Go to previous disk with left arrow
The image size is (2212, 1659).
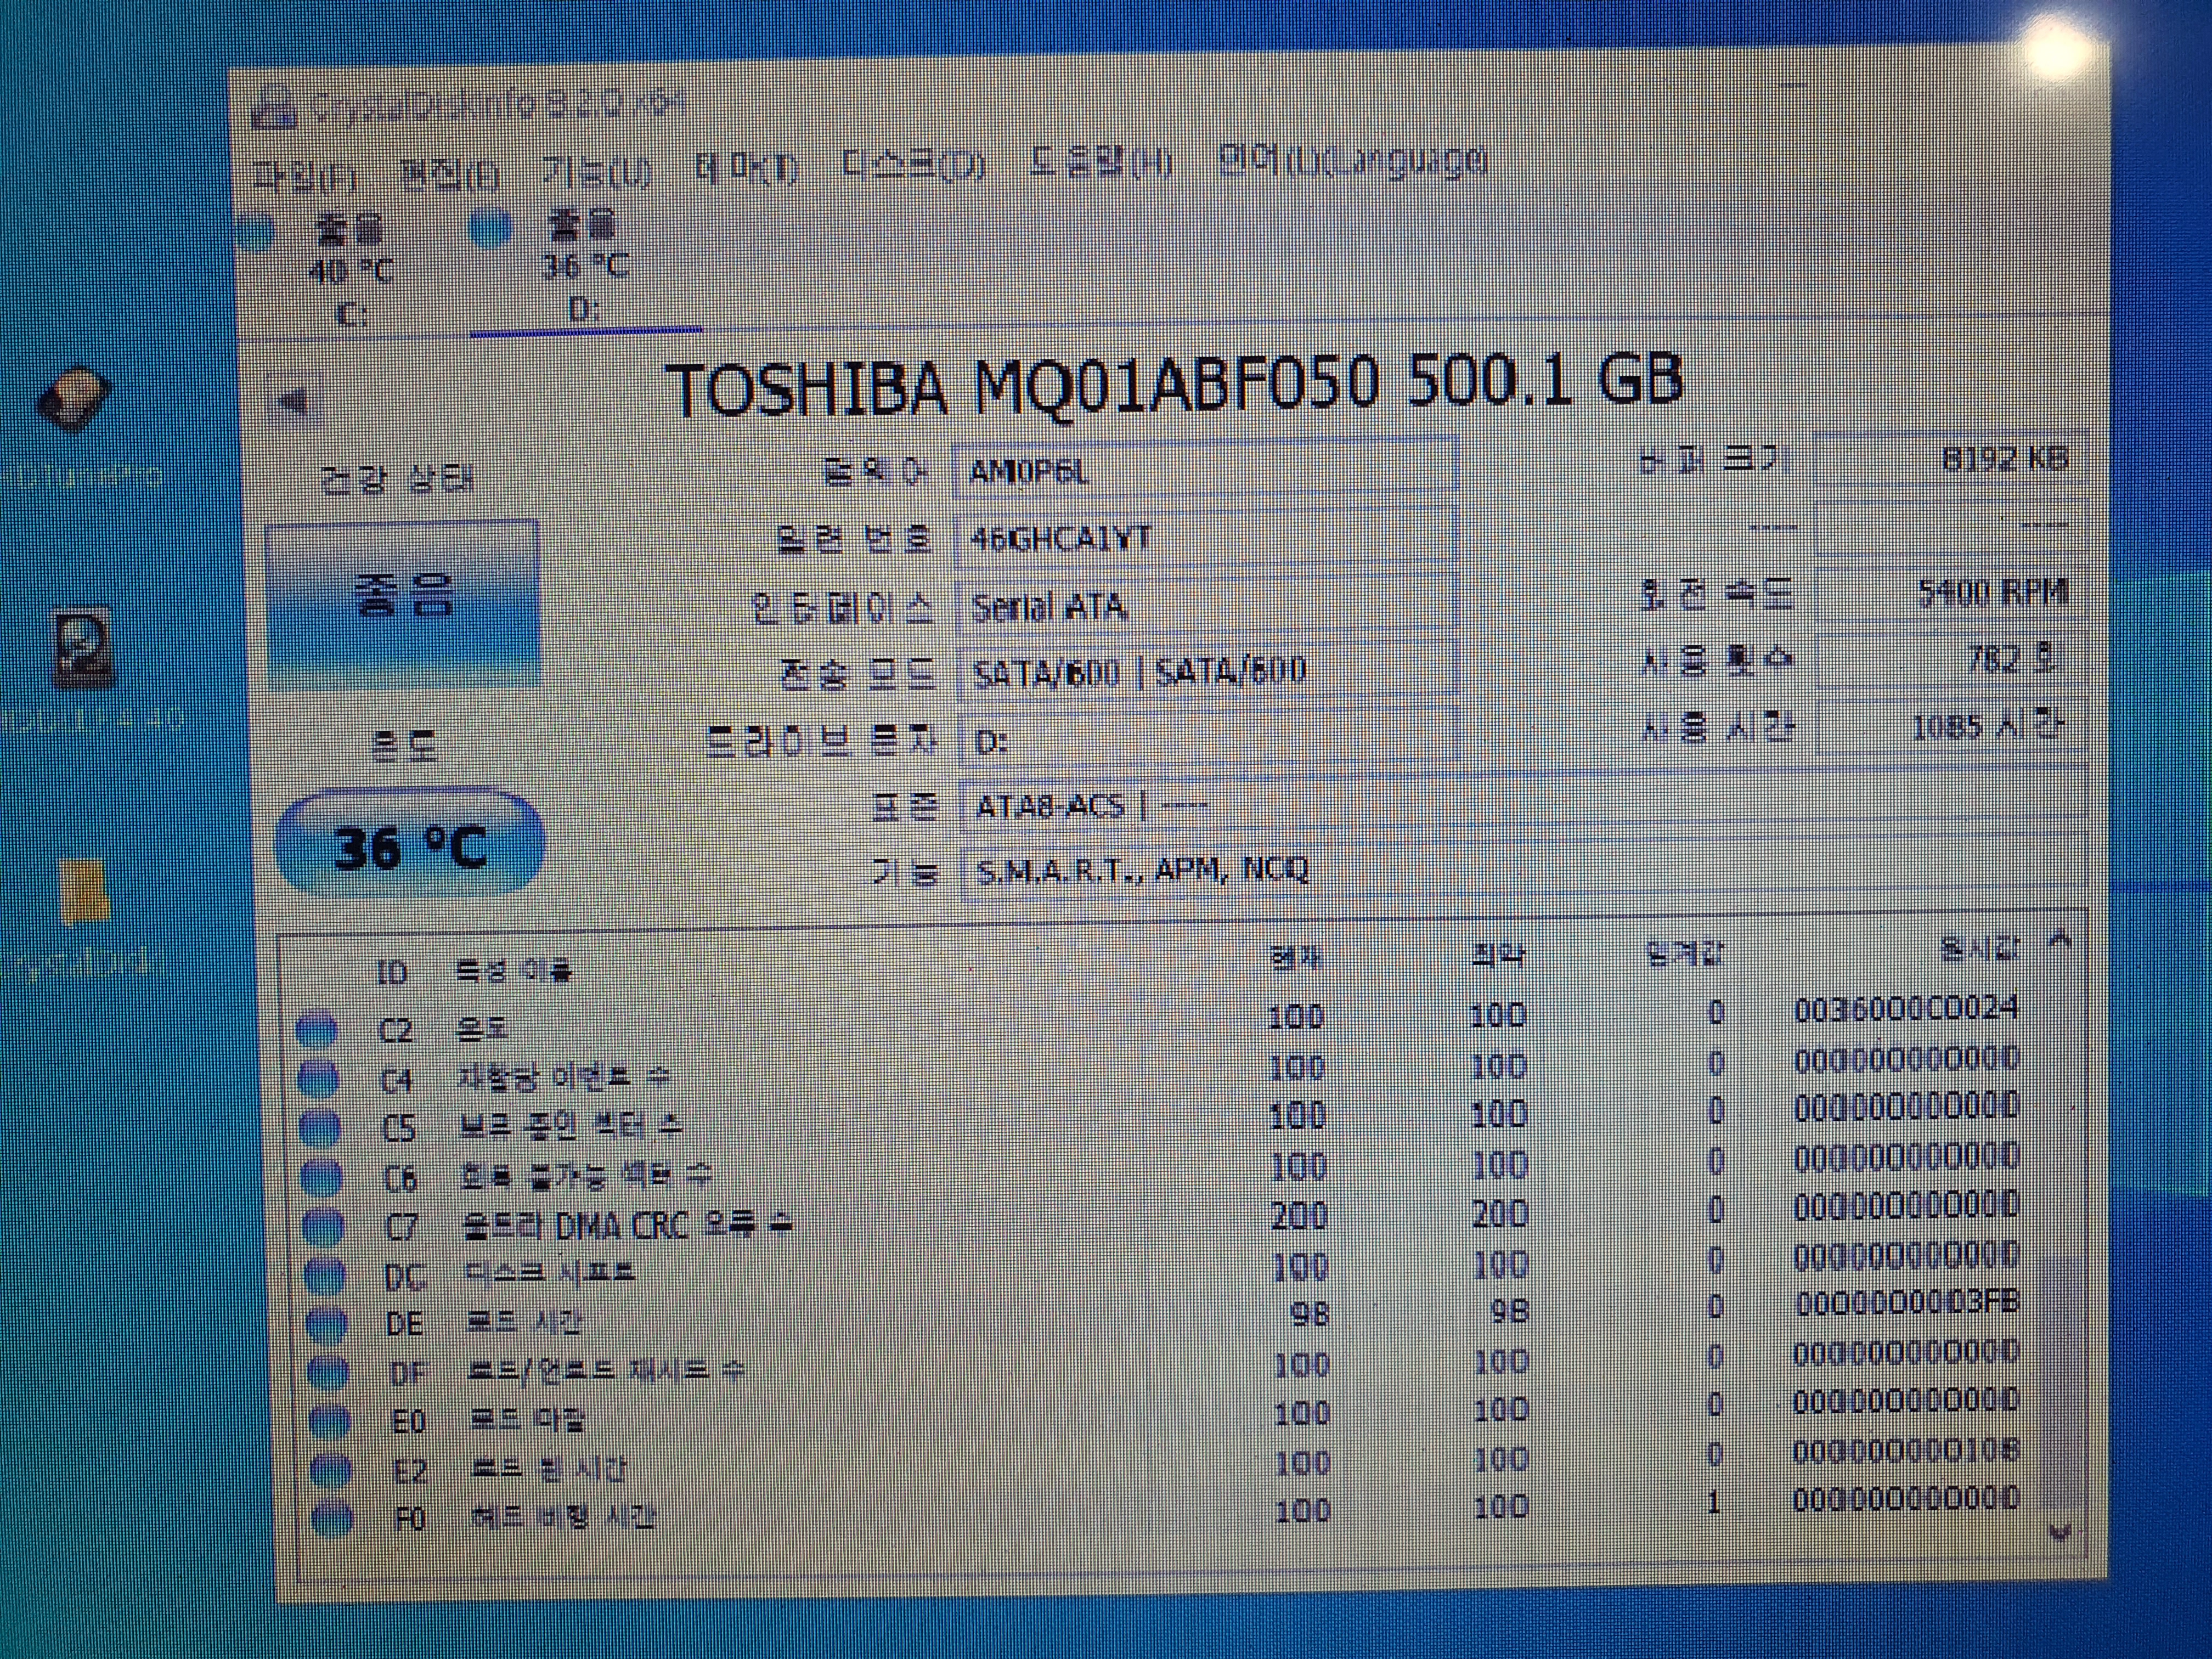pyautogui.click(x=295, y=402)
